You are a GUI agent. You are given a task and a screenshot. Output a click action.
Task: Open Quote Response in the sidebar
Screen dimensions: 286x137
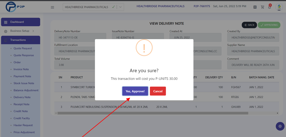pyautogui.click(x=24, y=55)
